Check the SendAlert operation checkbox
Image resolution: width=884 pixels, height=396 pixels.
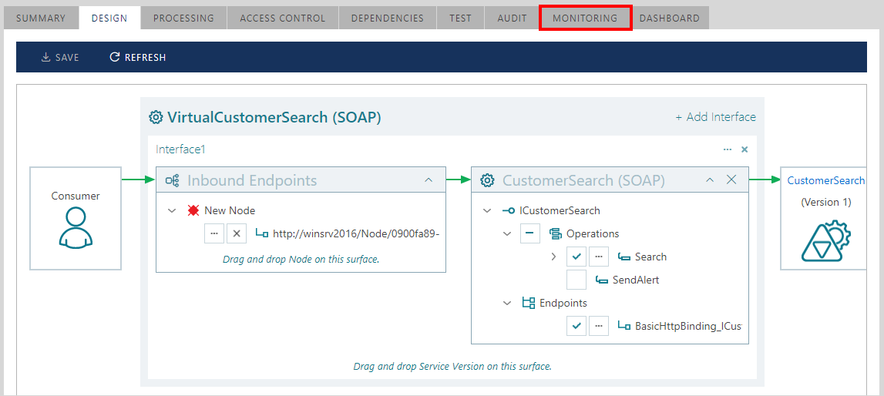click(576, 280)
